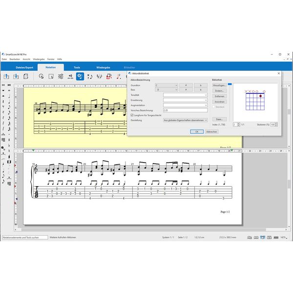293x293 pixels.
Task: Select the quarter note in the left palette
Action: [x=9, y=102]
